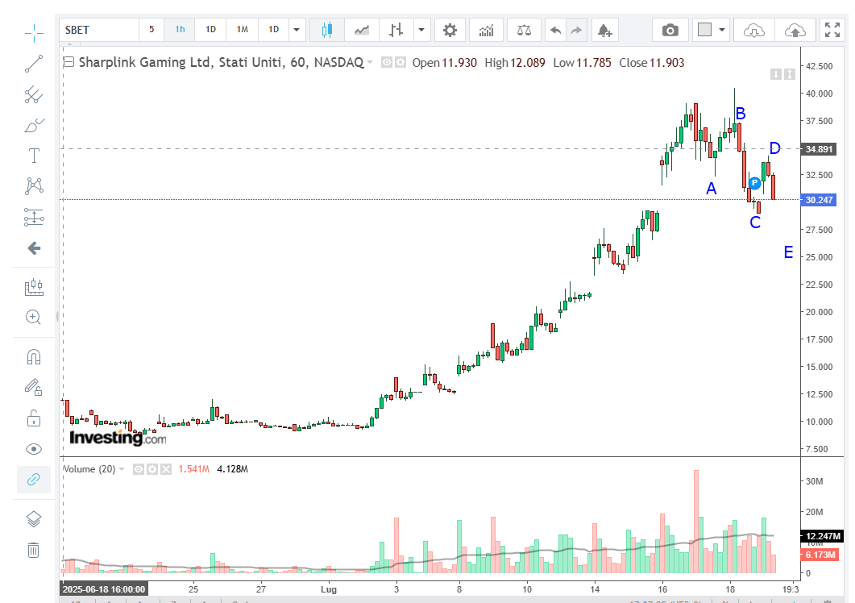The height and width of the screenshot is (603, 855).
Task: Click the blue P marker on chart
Action: click(754, 183)
